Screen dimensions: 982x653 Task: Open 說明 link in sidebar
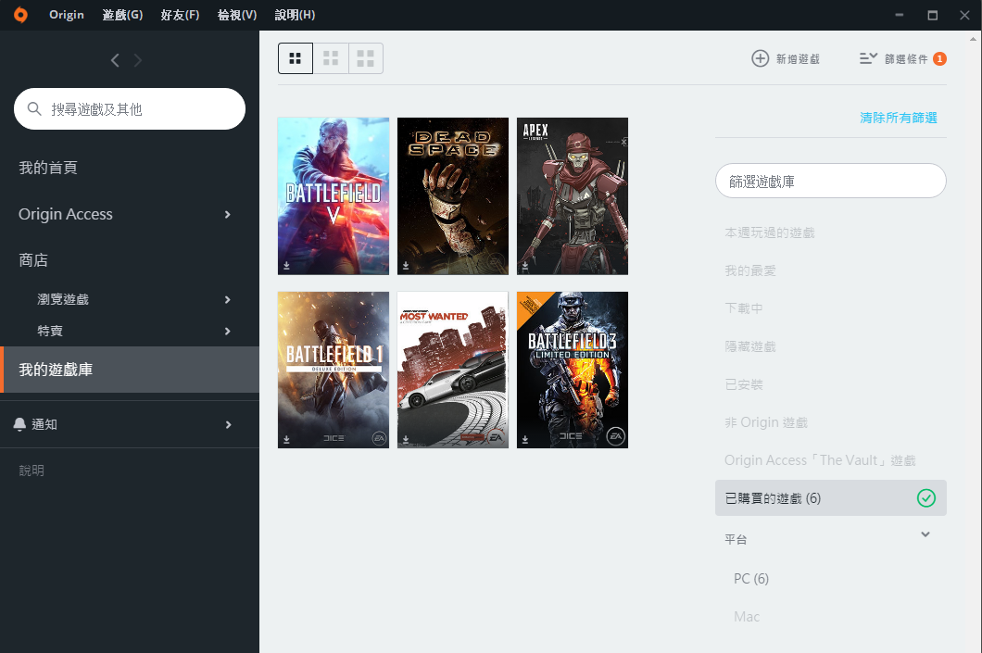[x=31, y=471]
